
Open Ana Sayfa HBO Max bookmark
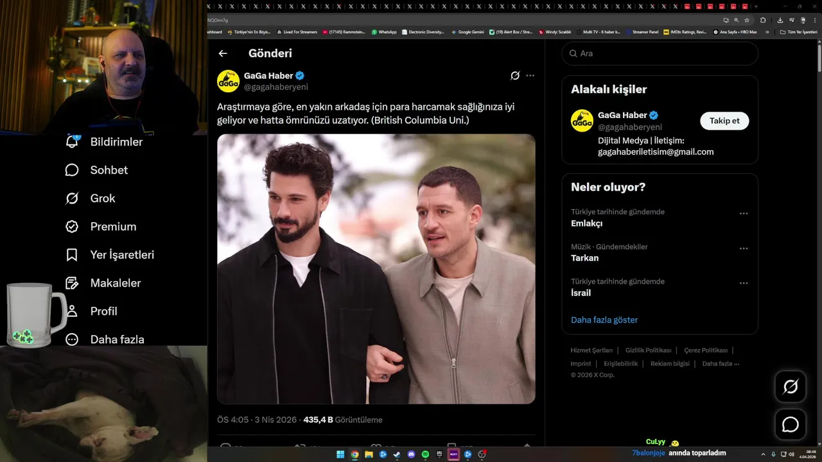pyautogui.click(x=735, y=31)
